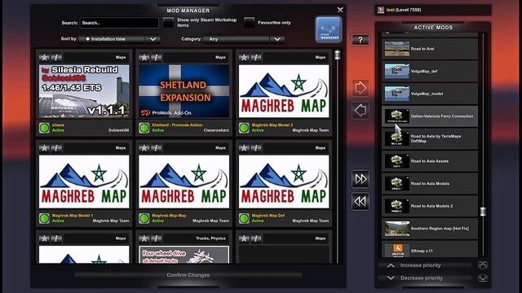The height and width of the screenshot is (293, 522).
Task: Favourite the Four-wheel drive mod star
Action: pyautogui.click(x=144, y=238)
